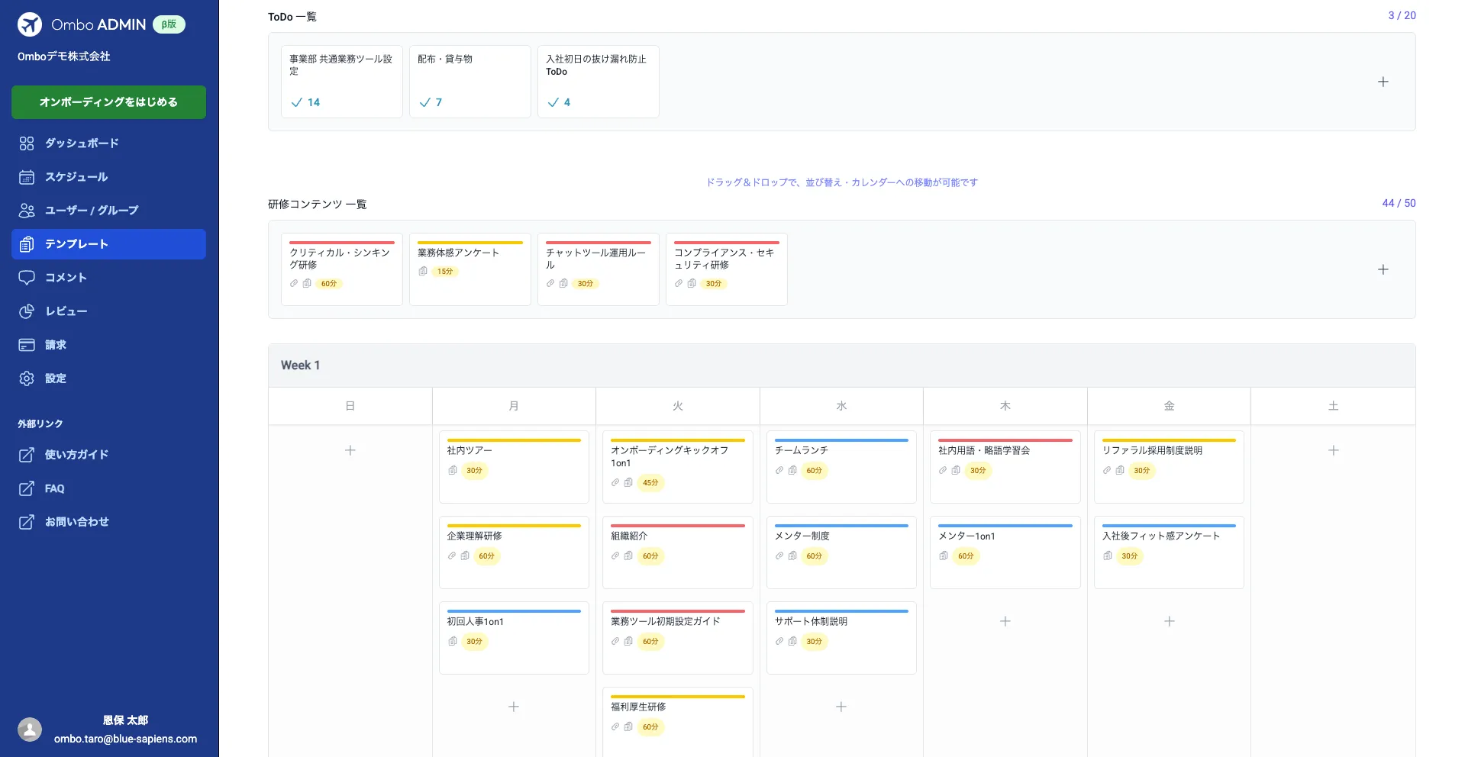Open Comments via speech bubble icon

coord(27,278)
